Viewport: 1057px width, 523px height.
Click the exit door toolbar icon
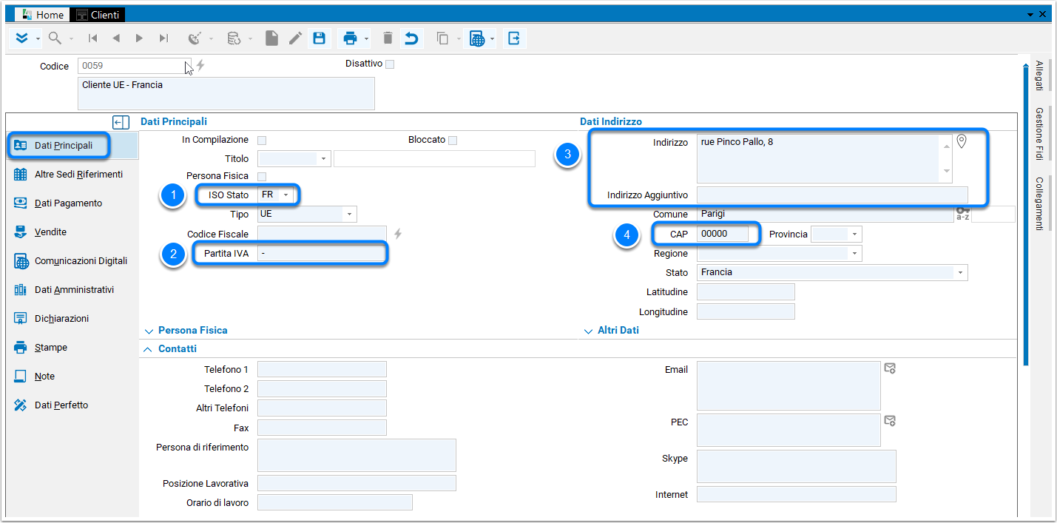tap(514, 38)
